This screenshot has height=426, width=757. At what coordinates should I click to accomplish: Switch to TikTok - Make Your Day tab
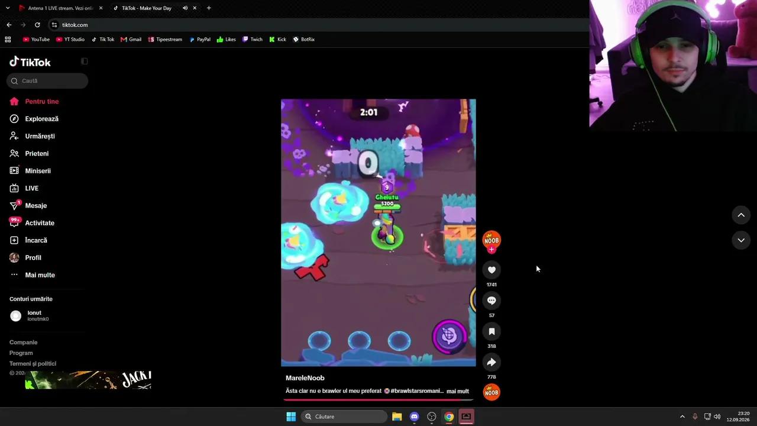pos(146,8)
